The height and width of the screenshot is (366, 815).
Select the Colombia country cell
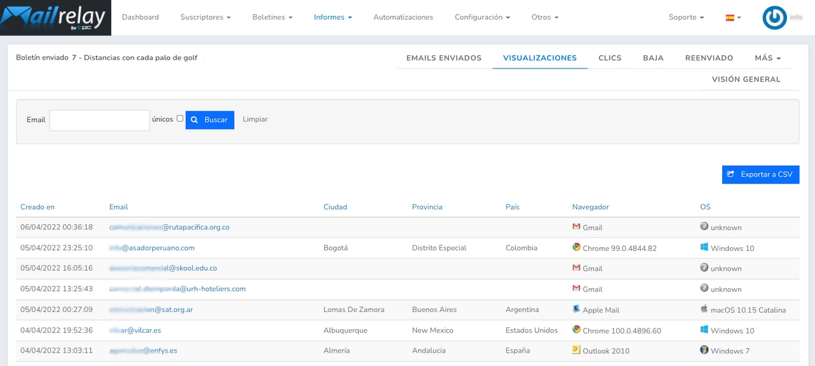point(521,248)
